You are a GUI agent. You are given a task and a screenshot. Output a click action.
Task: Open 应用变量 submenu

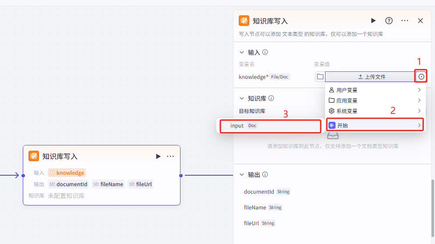[x=375, y=100]
